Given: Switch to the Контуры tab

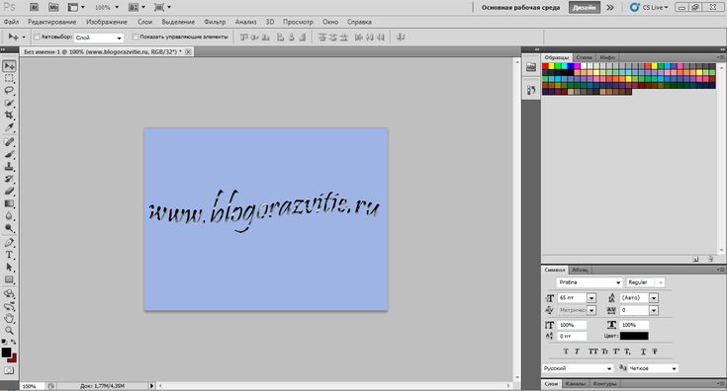Looking at the screenshot, I should [x=604, y=384].
